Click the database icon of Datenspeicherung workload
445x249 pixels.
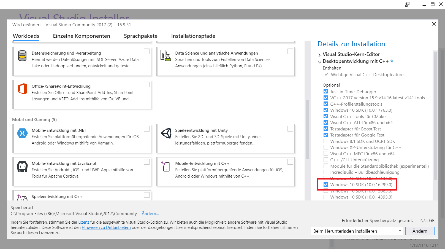(22, 56)
